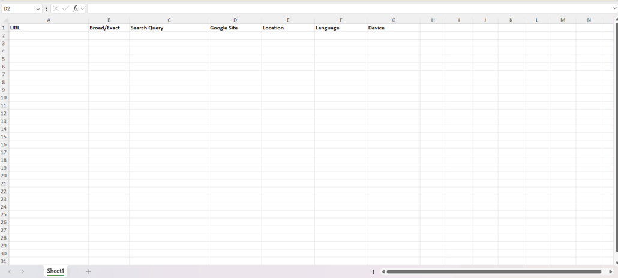This screenshot has width=618, height=278.
Task: Select row 1 header
Action: point(4,28)
